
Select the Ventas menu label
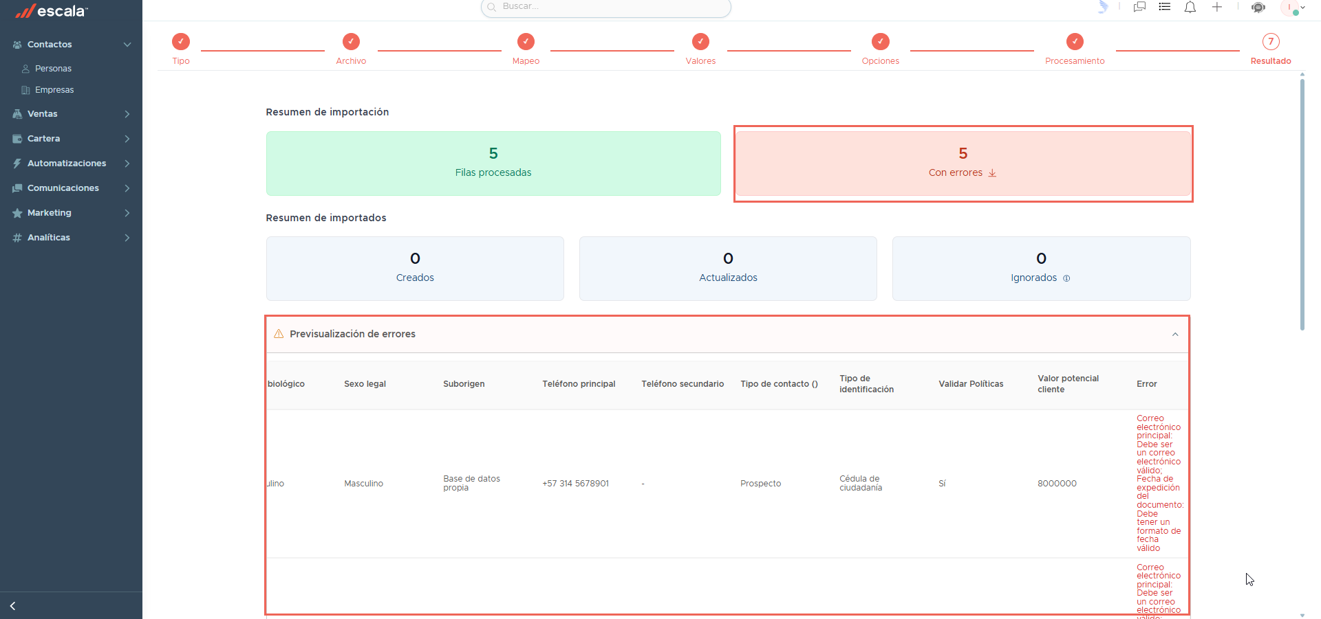tap(43, 114)
